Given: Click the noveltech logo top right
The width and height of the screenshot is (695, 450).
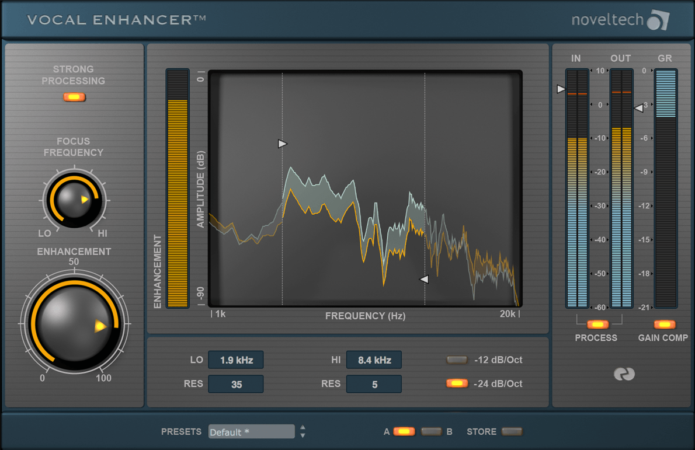Looking at the screenshot, I should 621,19.
